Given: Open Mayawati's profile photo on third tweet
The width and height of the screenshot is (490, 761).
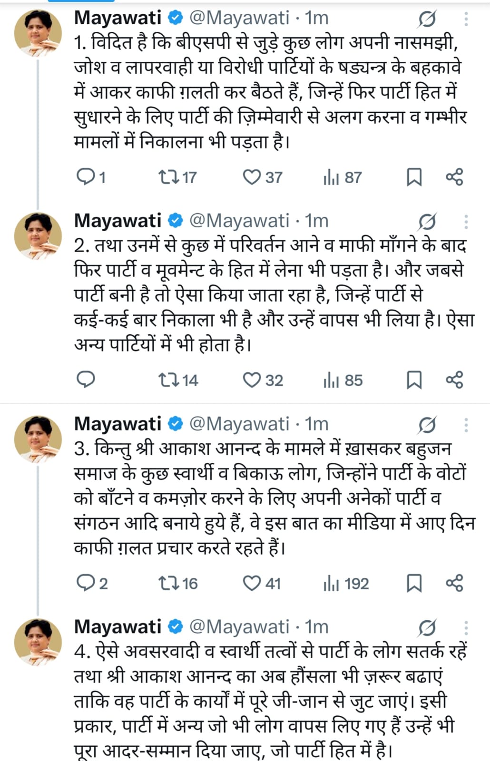Looking at the screenshot, I should 38,439.
